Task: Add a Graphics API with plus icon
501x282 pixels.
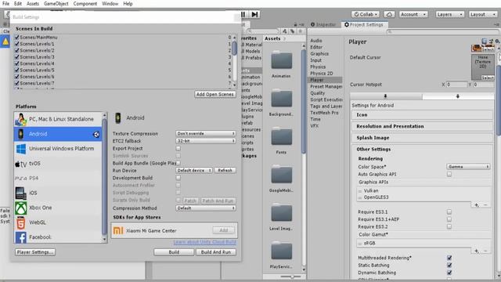Action: pyautogui.click(x=477, y=205)
